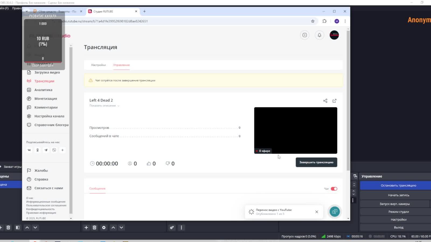Open OBS mixer three-dot menu
The width and height of the screenshot is (431, 242).
coord(181,227)
